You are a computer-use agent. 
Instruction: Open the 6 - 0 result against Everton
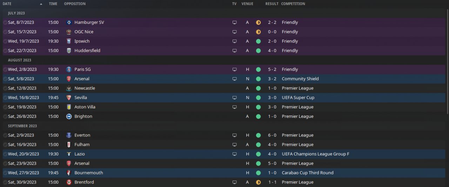272,135
